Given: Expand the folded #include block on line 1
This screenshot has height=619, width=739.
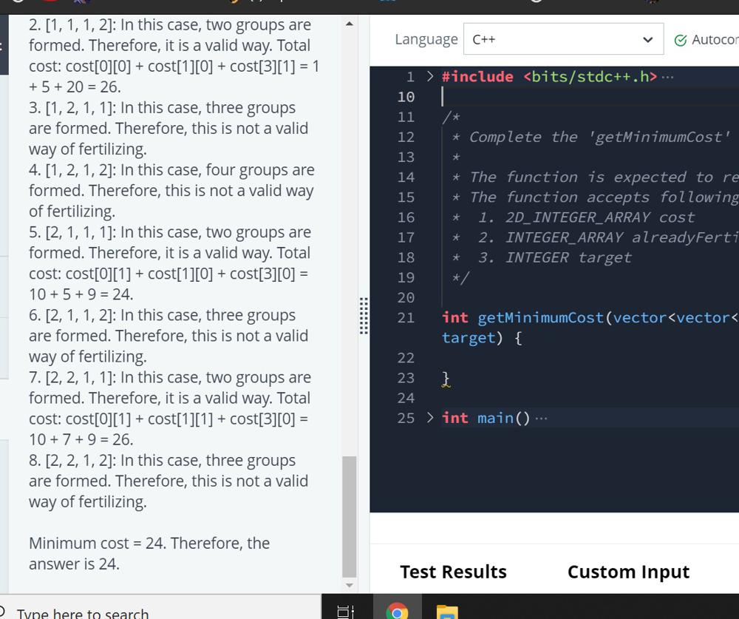Looking at the screenshot, I should click(x=430, y=76).
